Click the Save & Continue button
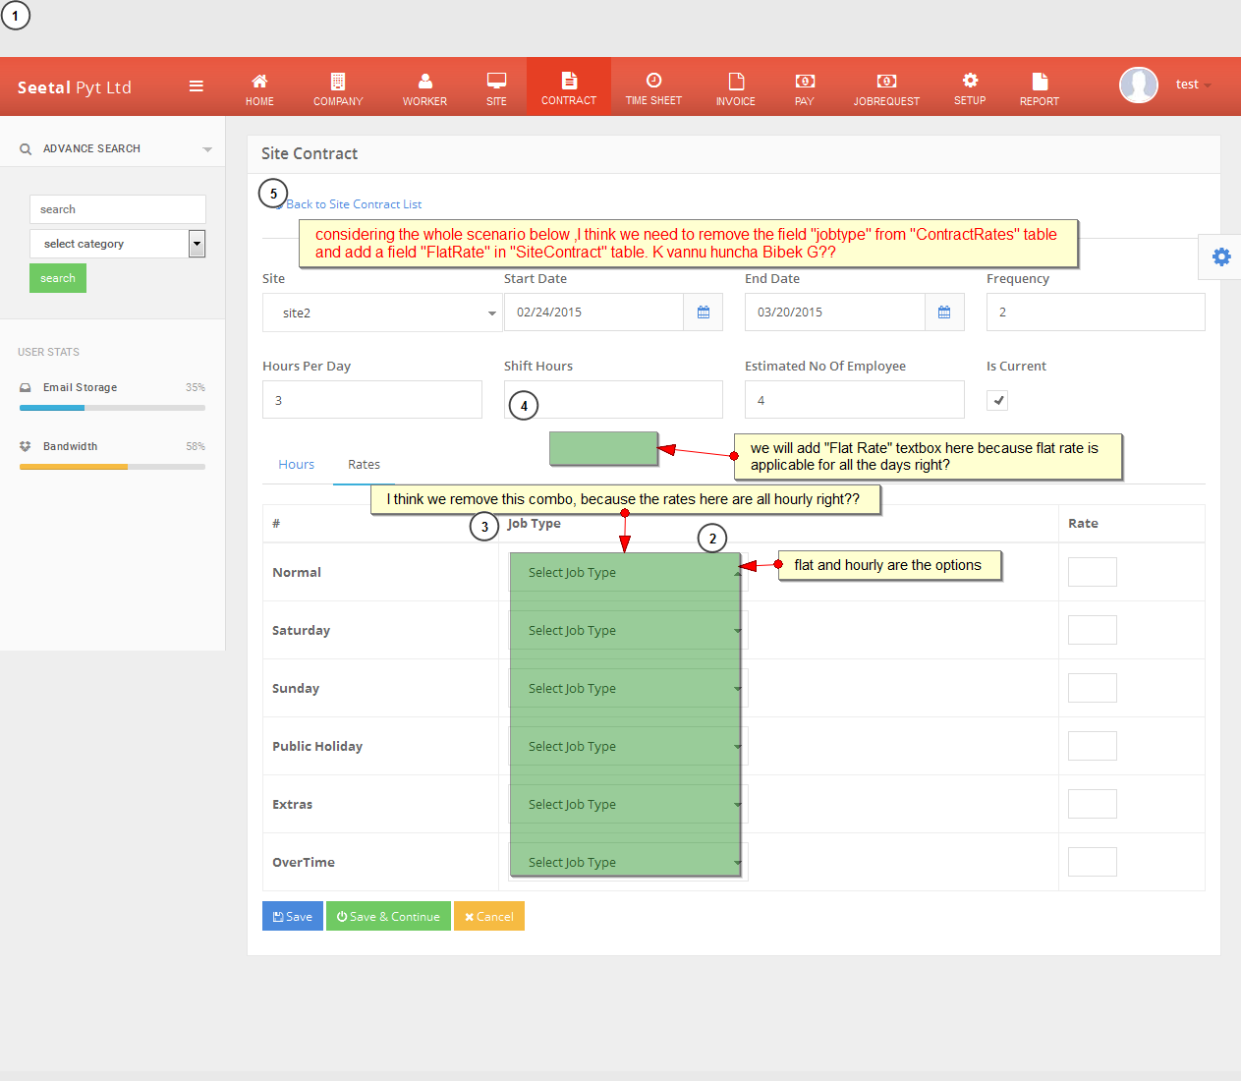This screenshot has width=1241, height=1081. coord(388,916)
